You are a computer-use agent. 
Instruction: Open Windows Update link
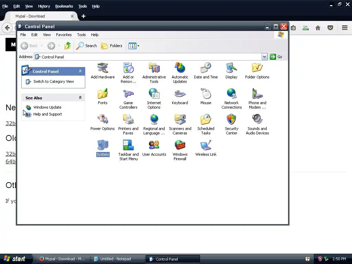47,107
